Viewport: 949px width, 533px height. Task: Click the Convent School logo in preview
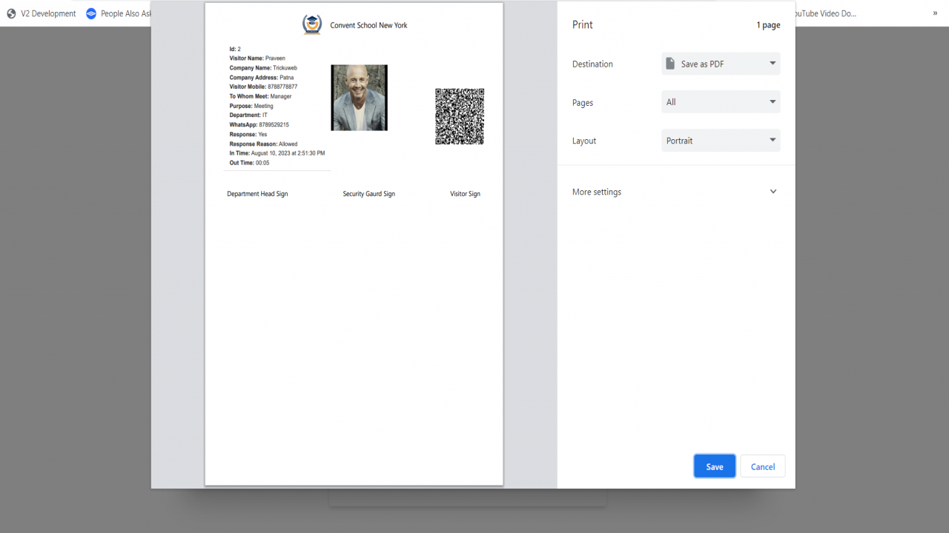coord(312,24)
